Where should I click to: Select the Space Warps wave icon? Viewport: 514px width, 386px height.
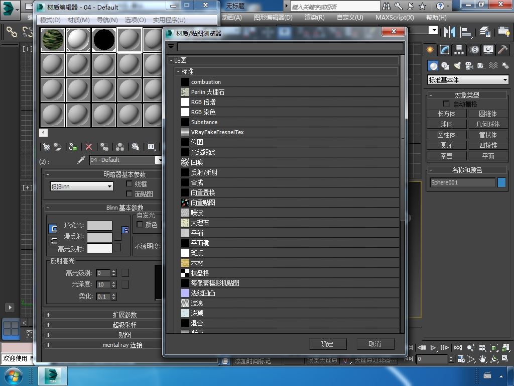pos(493,66)
